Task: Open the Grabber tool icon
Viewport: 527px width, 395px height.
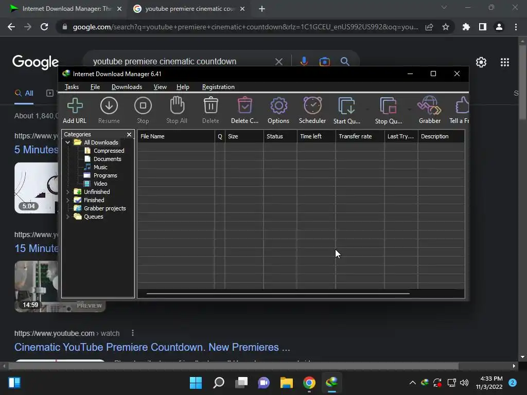Action: [430, 110]
